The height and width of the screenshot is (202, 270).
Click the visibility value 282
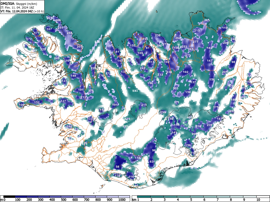coord(159,46)
